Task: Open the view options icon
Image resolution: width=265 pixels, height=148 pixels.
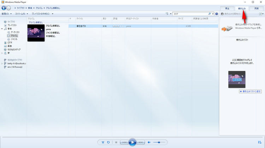Action: (167, 14)
